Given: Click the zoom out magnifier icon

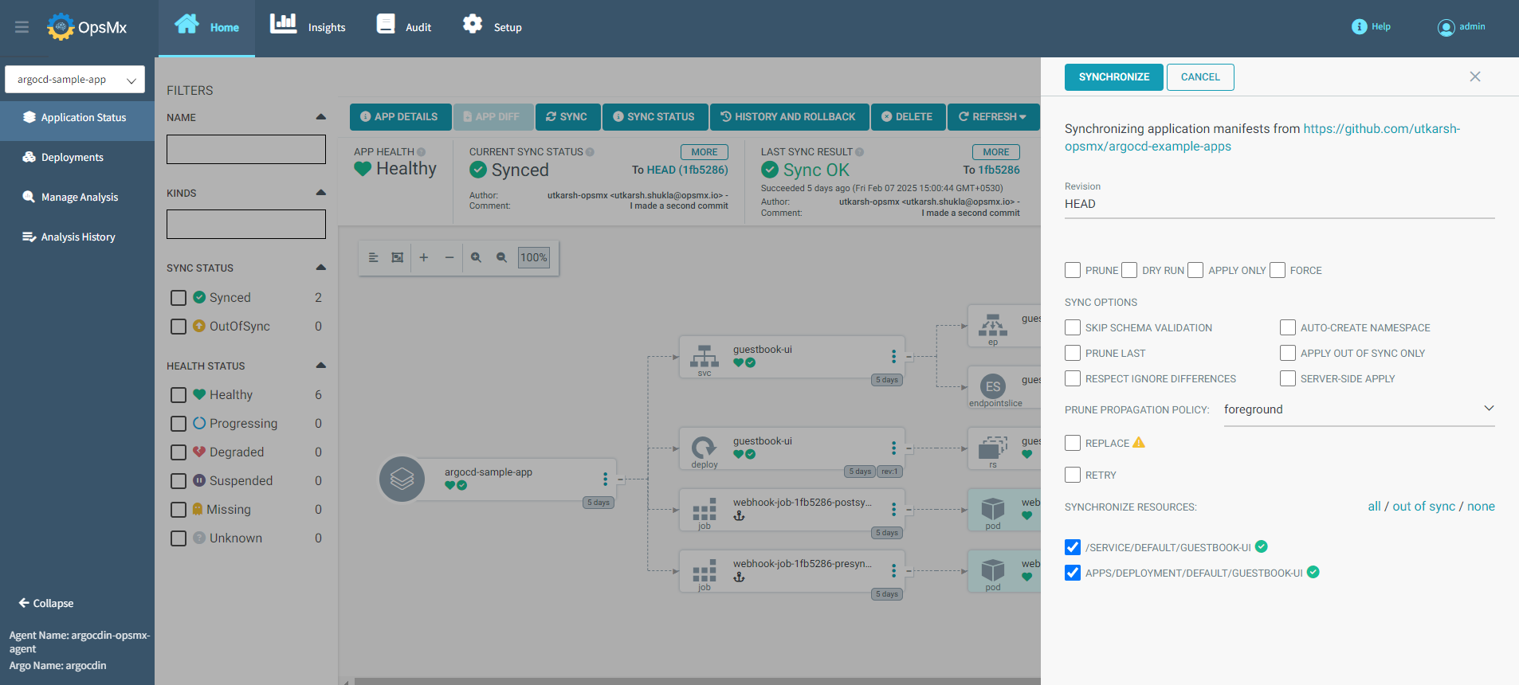Looking at the screenshot, I should pyautogui.click(x=501, y=257).
